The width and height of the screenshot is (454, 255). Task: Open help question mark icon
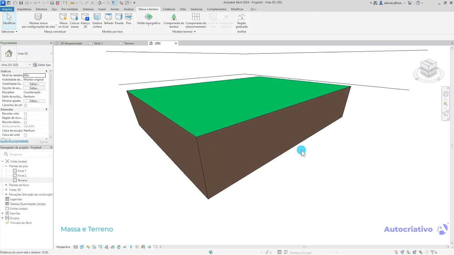coord(419,3)
